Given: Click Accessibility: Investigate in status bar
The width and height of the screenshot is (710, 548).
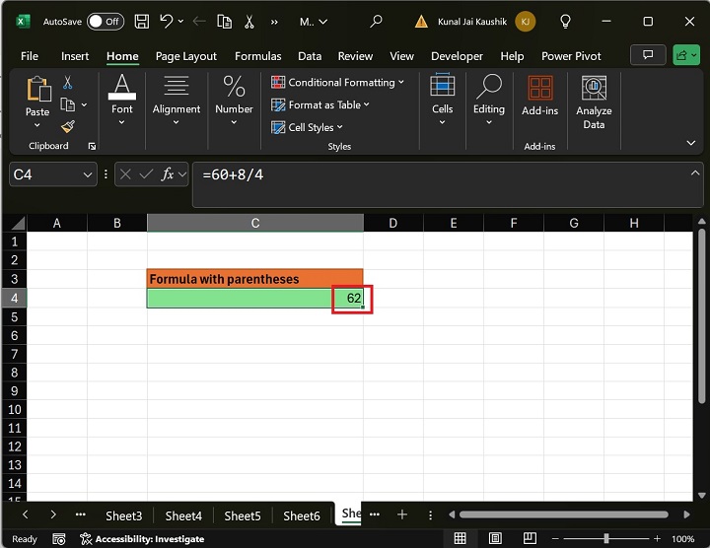Looking at the screenshot, I should tap(142, 539).
